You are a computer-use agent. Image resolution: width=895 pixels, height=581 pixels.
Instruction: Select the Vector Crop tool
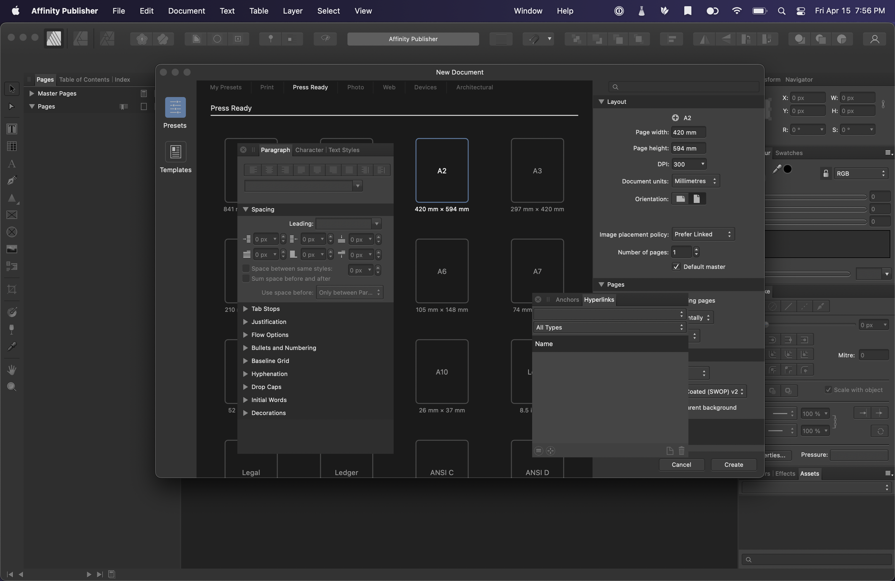point(12,289)
